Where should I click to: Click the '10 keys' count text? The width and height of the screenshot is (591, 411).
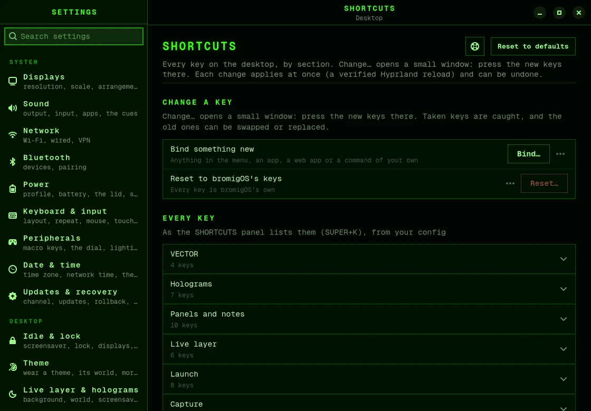184,325
